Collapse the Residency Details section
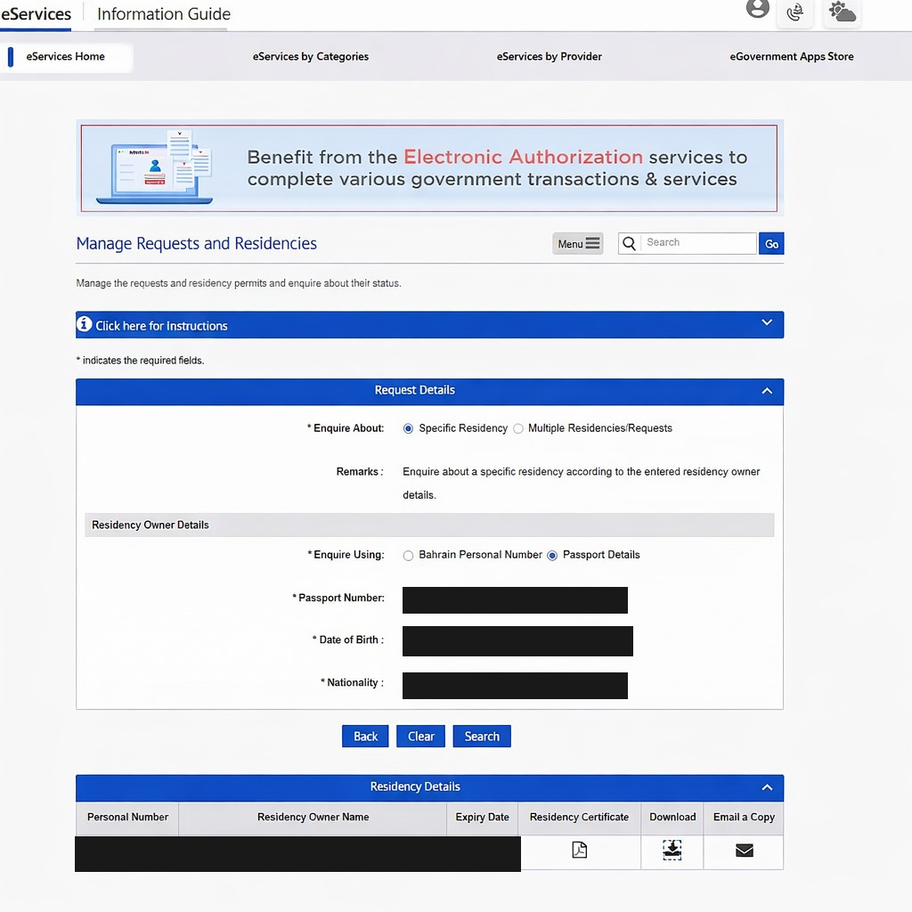The width and height of the screenshot is (912, 912). [767, 787]
